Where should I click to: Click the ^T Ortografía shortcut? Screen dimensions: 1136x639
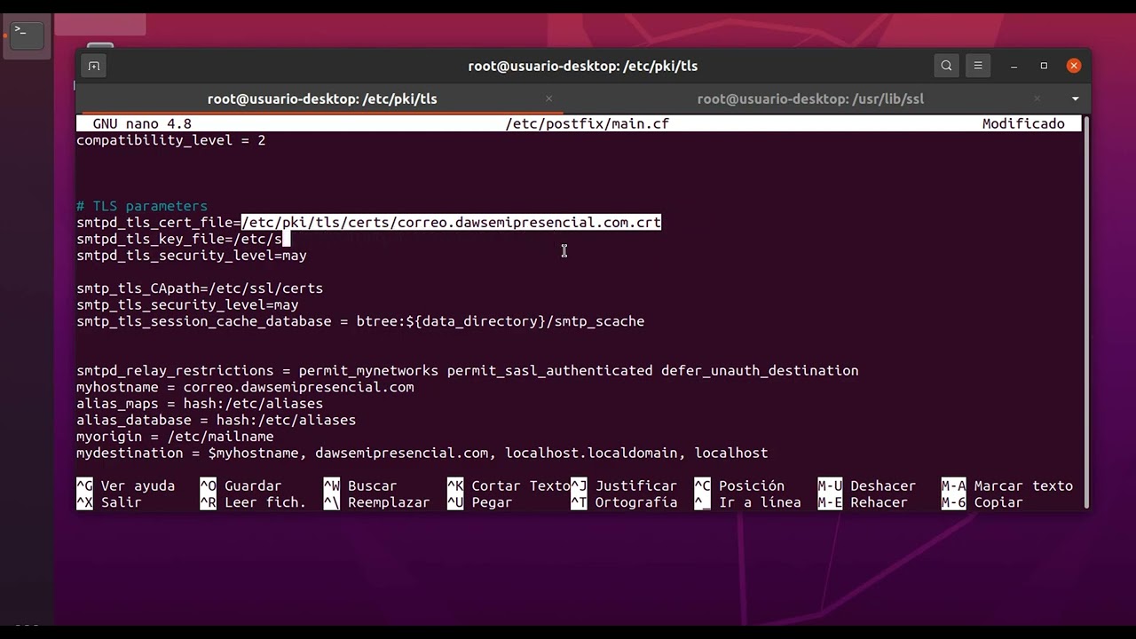click(624, 502)
